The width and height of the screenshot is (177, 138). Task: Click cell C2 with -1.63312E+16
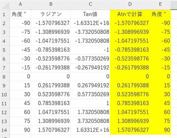click(x=90, y=23)
